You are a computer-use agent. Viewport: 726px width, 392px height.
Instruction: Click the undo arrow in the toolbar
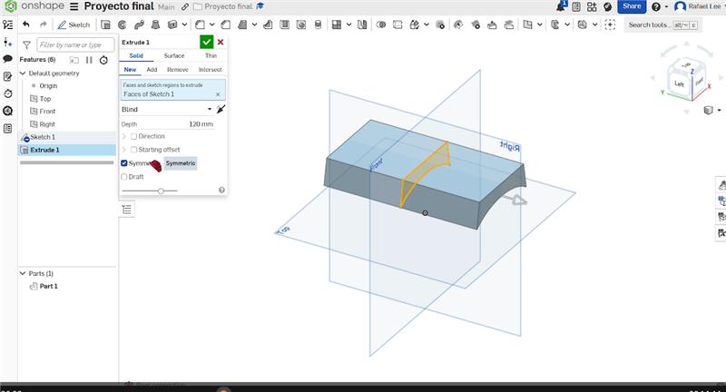coord(26,24)
